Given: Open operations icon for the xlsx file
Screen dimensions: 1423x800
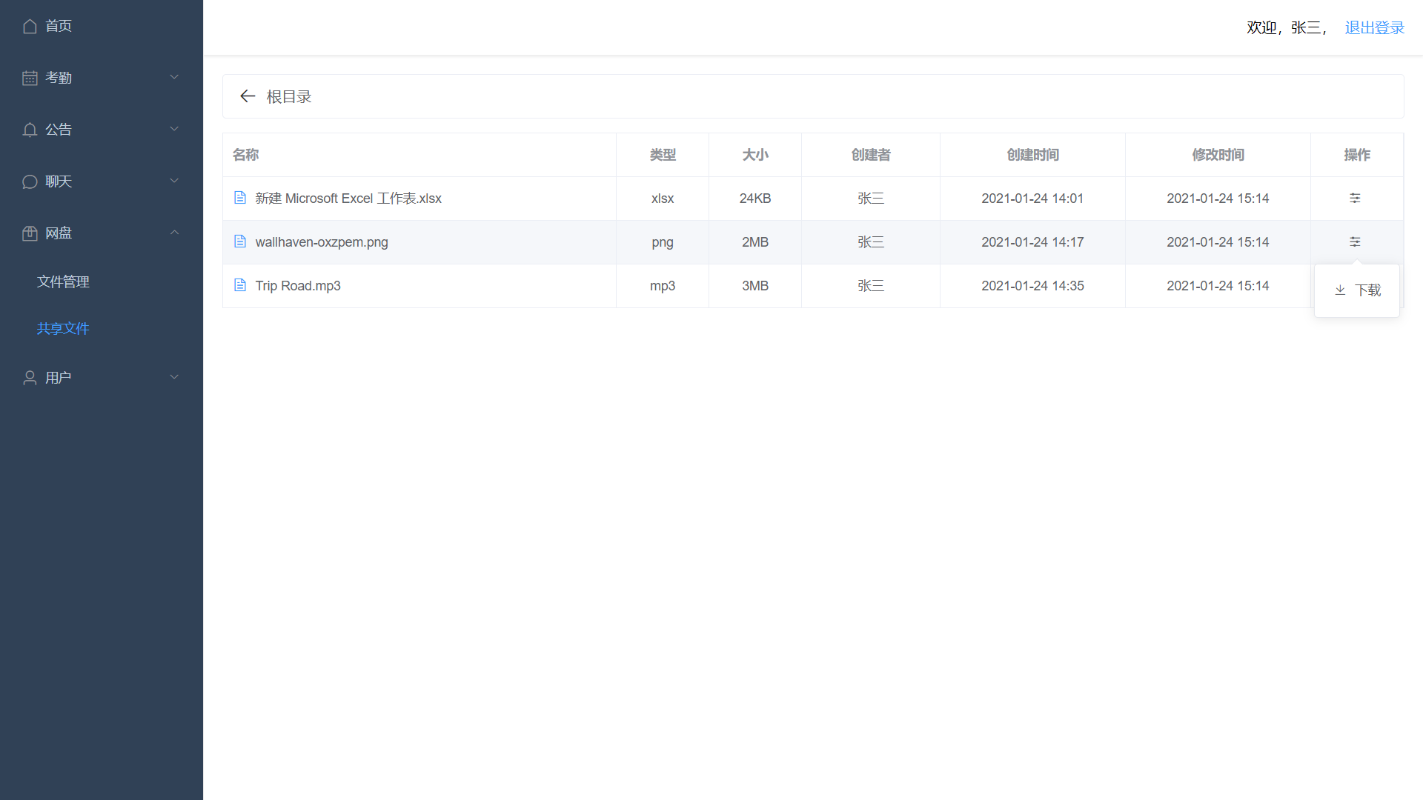Looking at the screenshot, I should (1355, 199).
